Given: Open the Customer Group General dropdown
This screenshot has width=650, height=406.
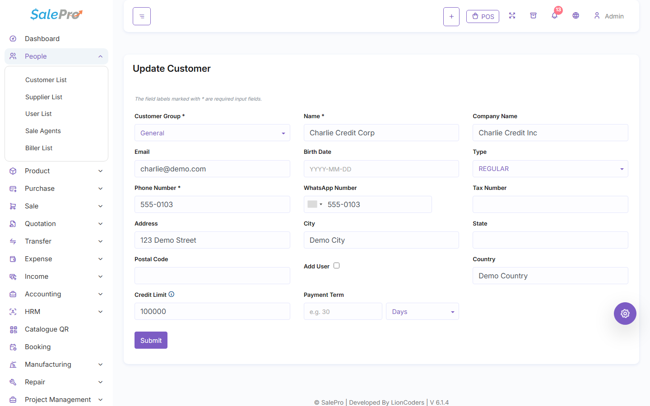Looking at the screenshot, I should click(x=212, y=133).
